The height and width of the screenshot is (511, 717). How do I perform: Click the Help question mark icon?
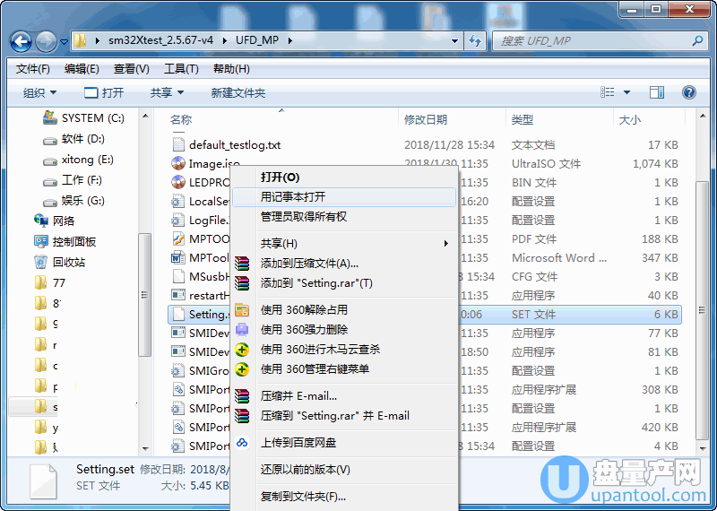tap(688, 92)
